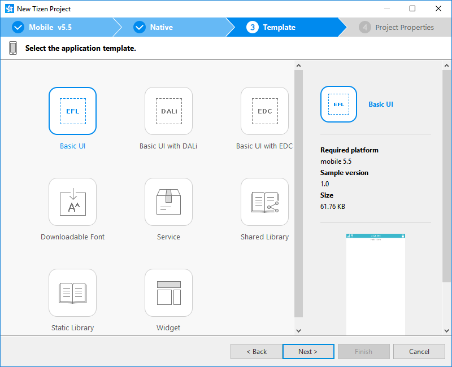Image resolution: width=452 pixels, height=367 pixels.
Task: Select the Downloadable Font template
Action: point(72,202)
